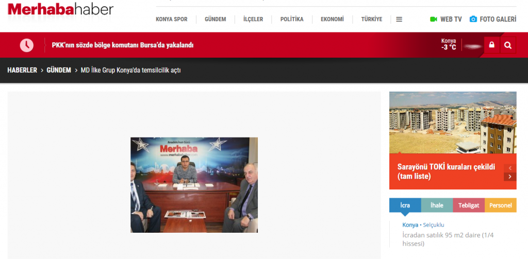Open the PKK breaking news headline
The width and height of the screenshot is (528, 259).
123,45
